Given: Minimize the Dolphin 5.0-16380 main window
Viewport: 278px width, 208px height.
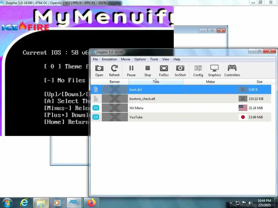Looking at the screenshot, I should [x=252, y=51].
